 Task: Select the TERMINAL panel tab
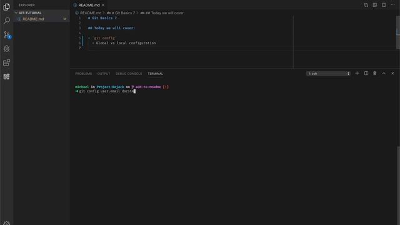click(x=155, y=74)
